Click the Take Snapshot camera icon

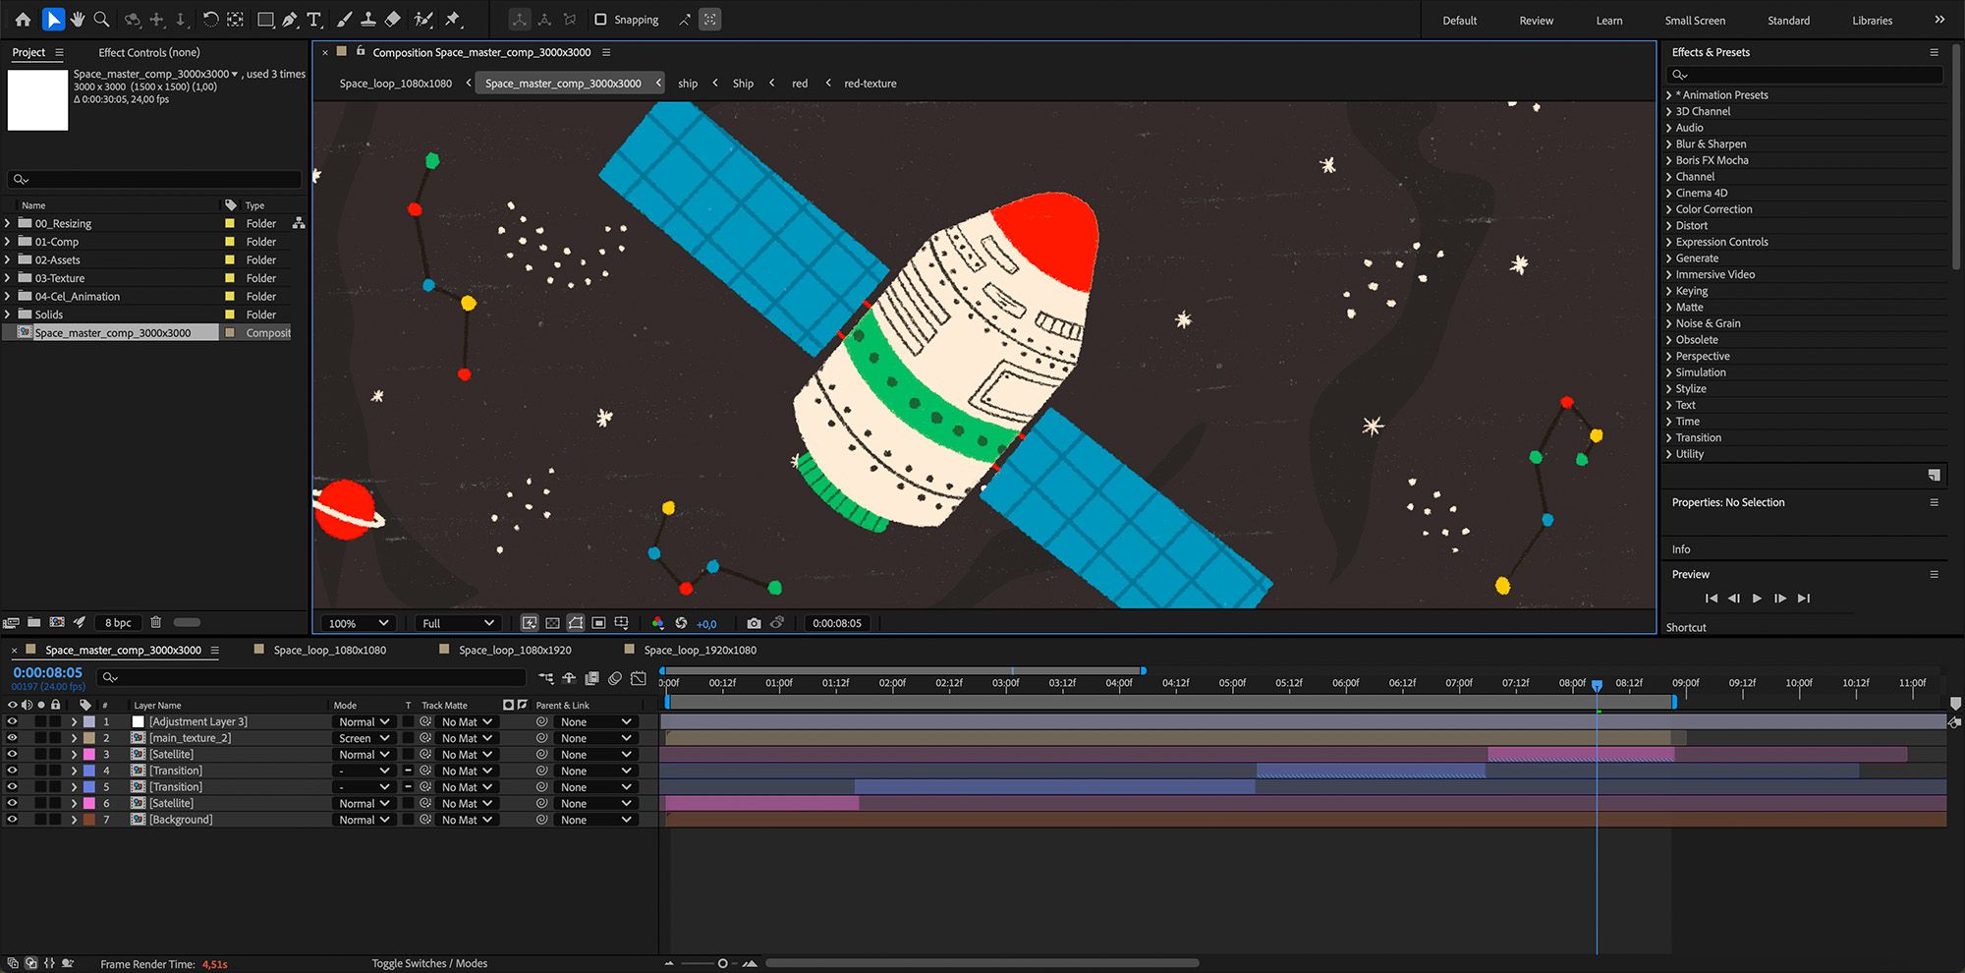pos(754,623)
